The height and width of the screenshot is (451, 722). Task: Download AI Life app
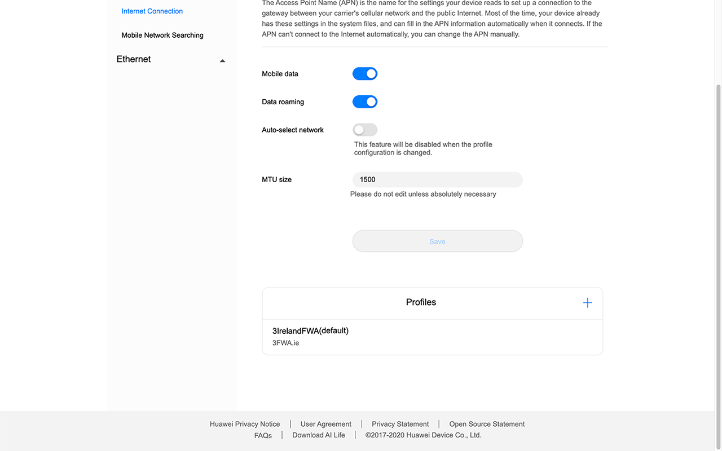pos(318,435)
